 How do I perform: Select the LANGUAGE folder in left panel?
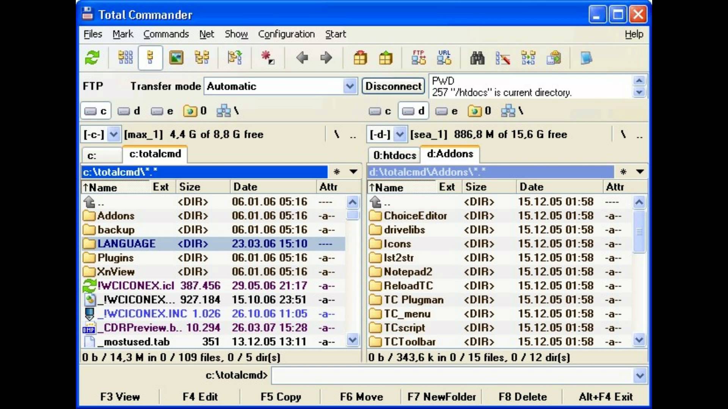[127, 243]
